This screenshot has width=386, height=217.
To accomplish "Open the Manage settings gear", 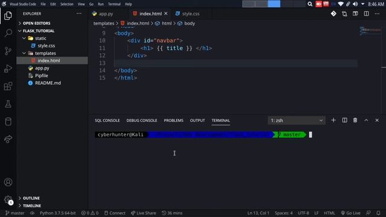I will [8, 200].
